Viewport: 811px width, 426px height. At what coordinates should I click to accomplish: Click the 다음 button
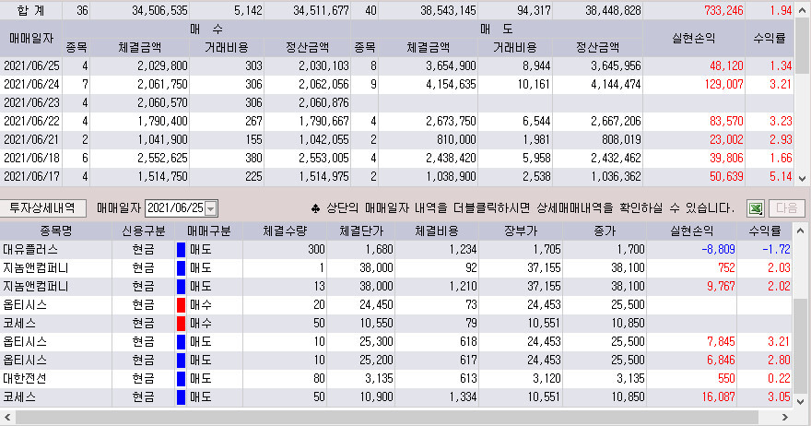[x=786, y=208]
